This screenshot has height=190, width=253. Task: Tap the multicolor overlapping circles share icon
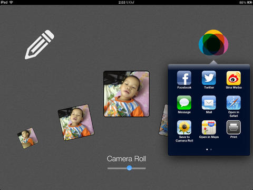click(x=213, y=43)
